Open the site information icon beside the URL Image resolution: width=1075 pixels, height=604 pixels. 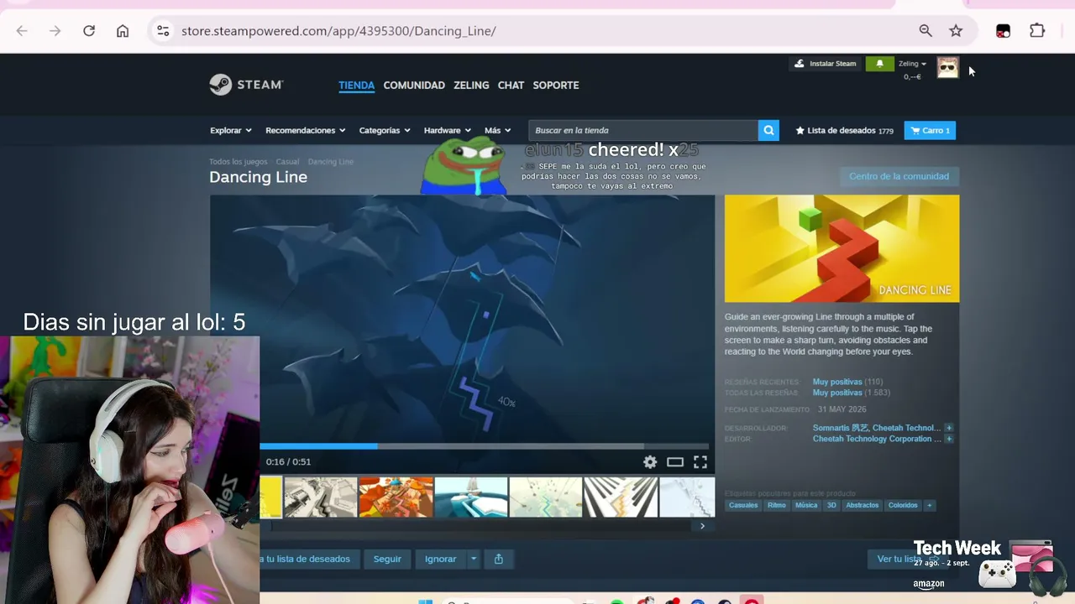[163, 31]
